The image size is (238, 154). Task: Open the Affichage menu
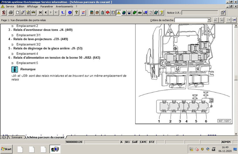pyautogui.click(x=32, y=6)
